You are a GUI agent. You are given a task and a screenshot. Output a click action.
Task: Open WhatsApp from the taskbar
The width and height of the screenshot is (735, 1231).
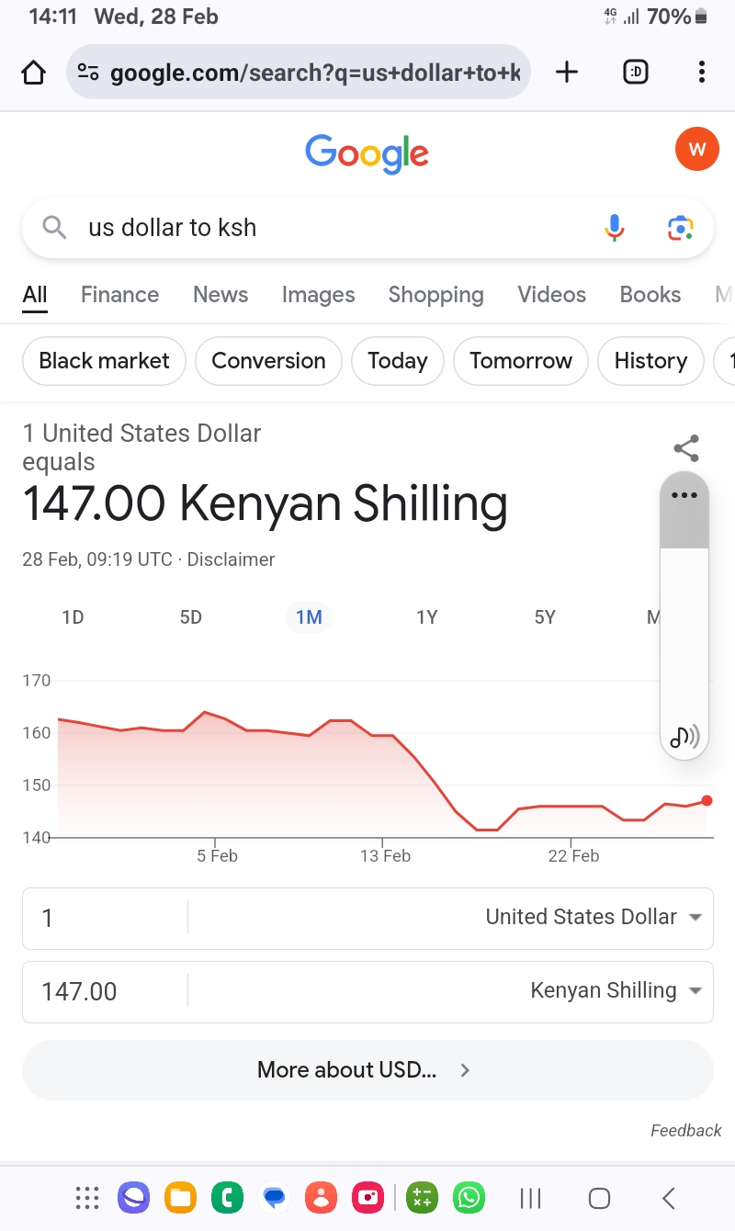tap(469, 1197)
